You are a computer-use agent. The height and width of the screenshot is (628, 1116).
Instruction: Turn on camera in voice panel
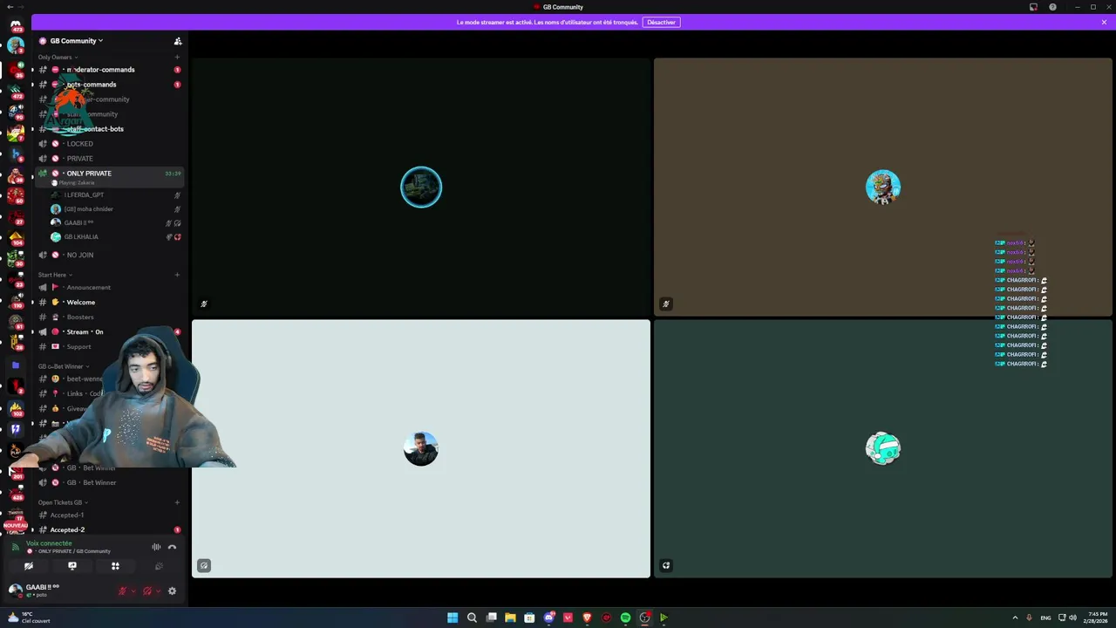[29, 566]
